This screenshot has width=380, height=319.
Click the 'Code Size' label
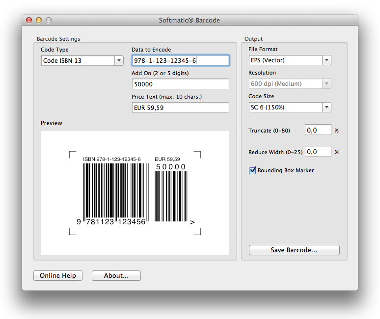[261, 96]
